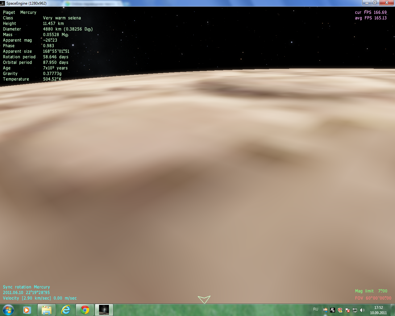Click the Show Desktop strip
The image size is (395, 316).
point(393,310)
